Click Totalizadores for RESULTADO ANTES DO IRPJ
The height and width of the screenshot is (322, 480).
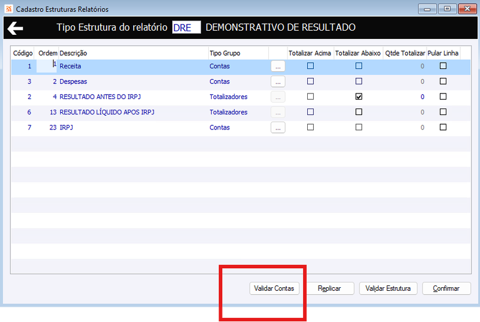229,97
